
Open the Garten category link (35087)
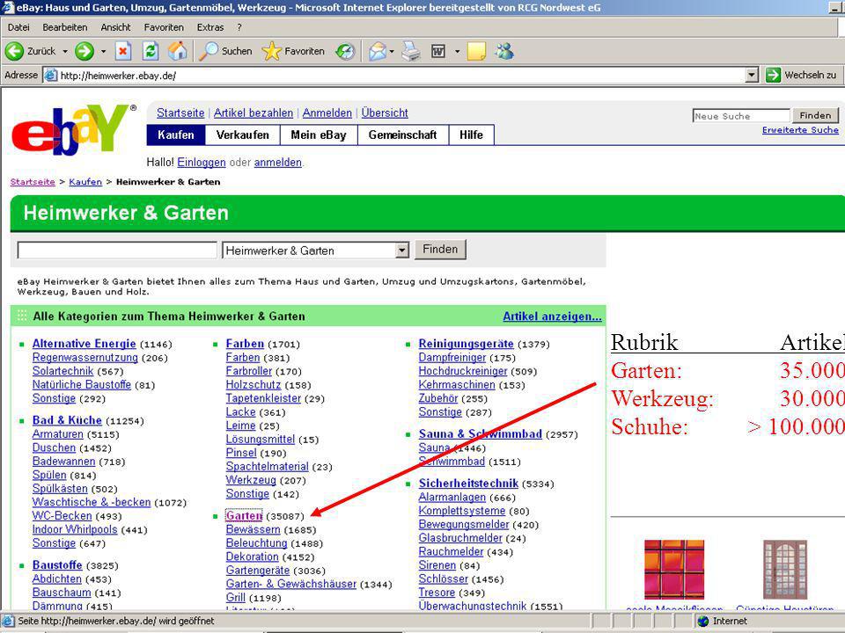click(244, 516)
